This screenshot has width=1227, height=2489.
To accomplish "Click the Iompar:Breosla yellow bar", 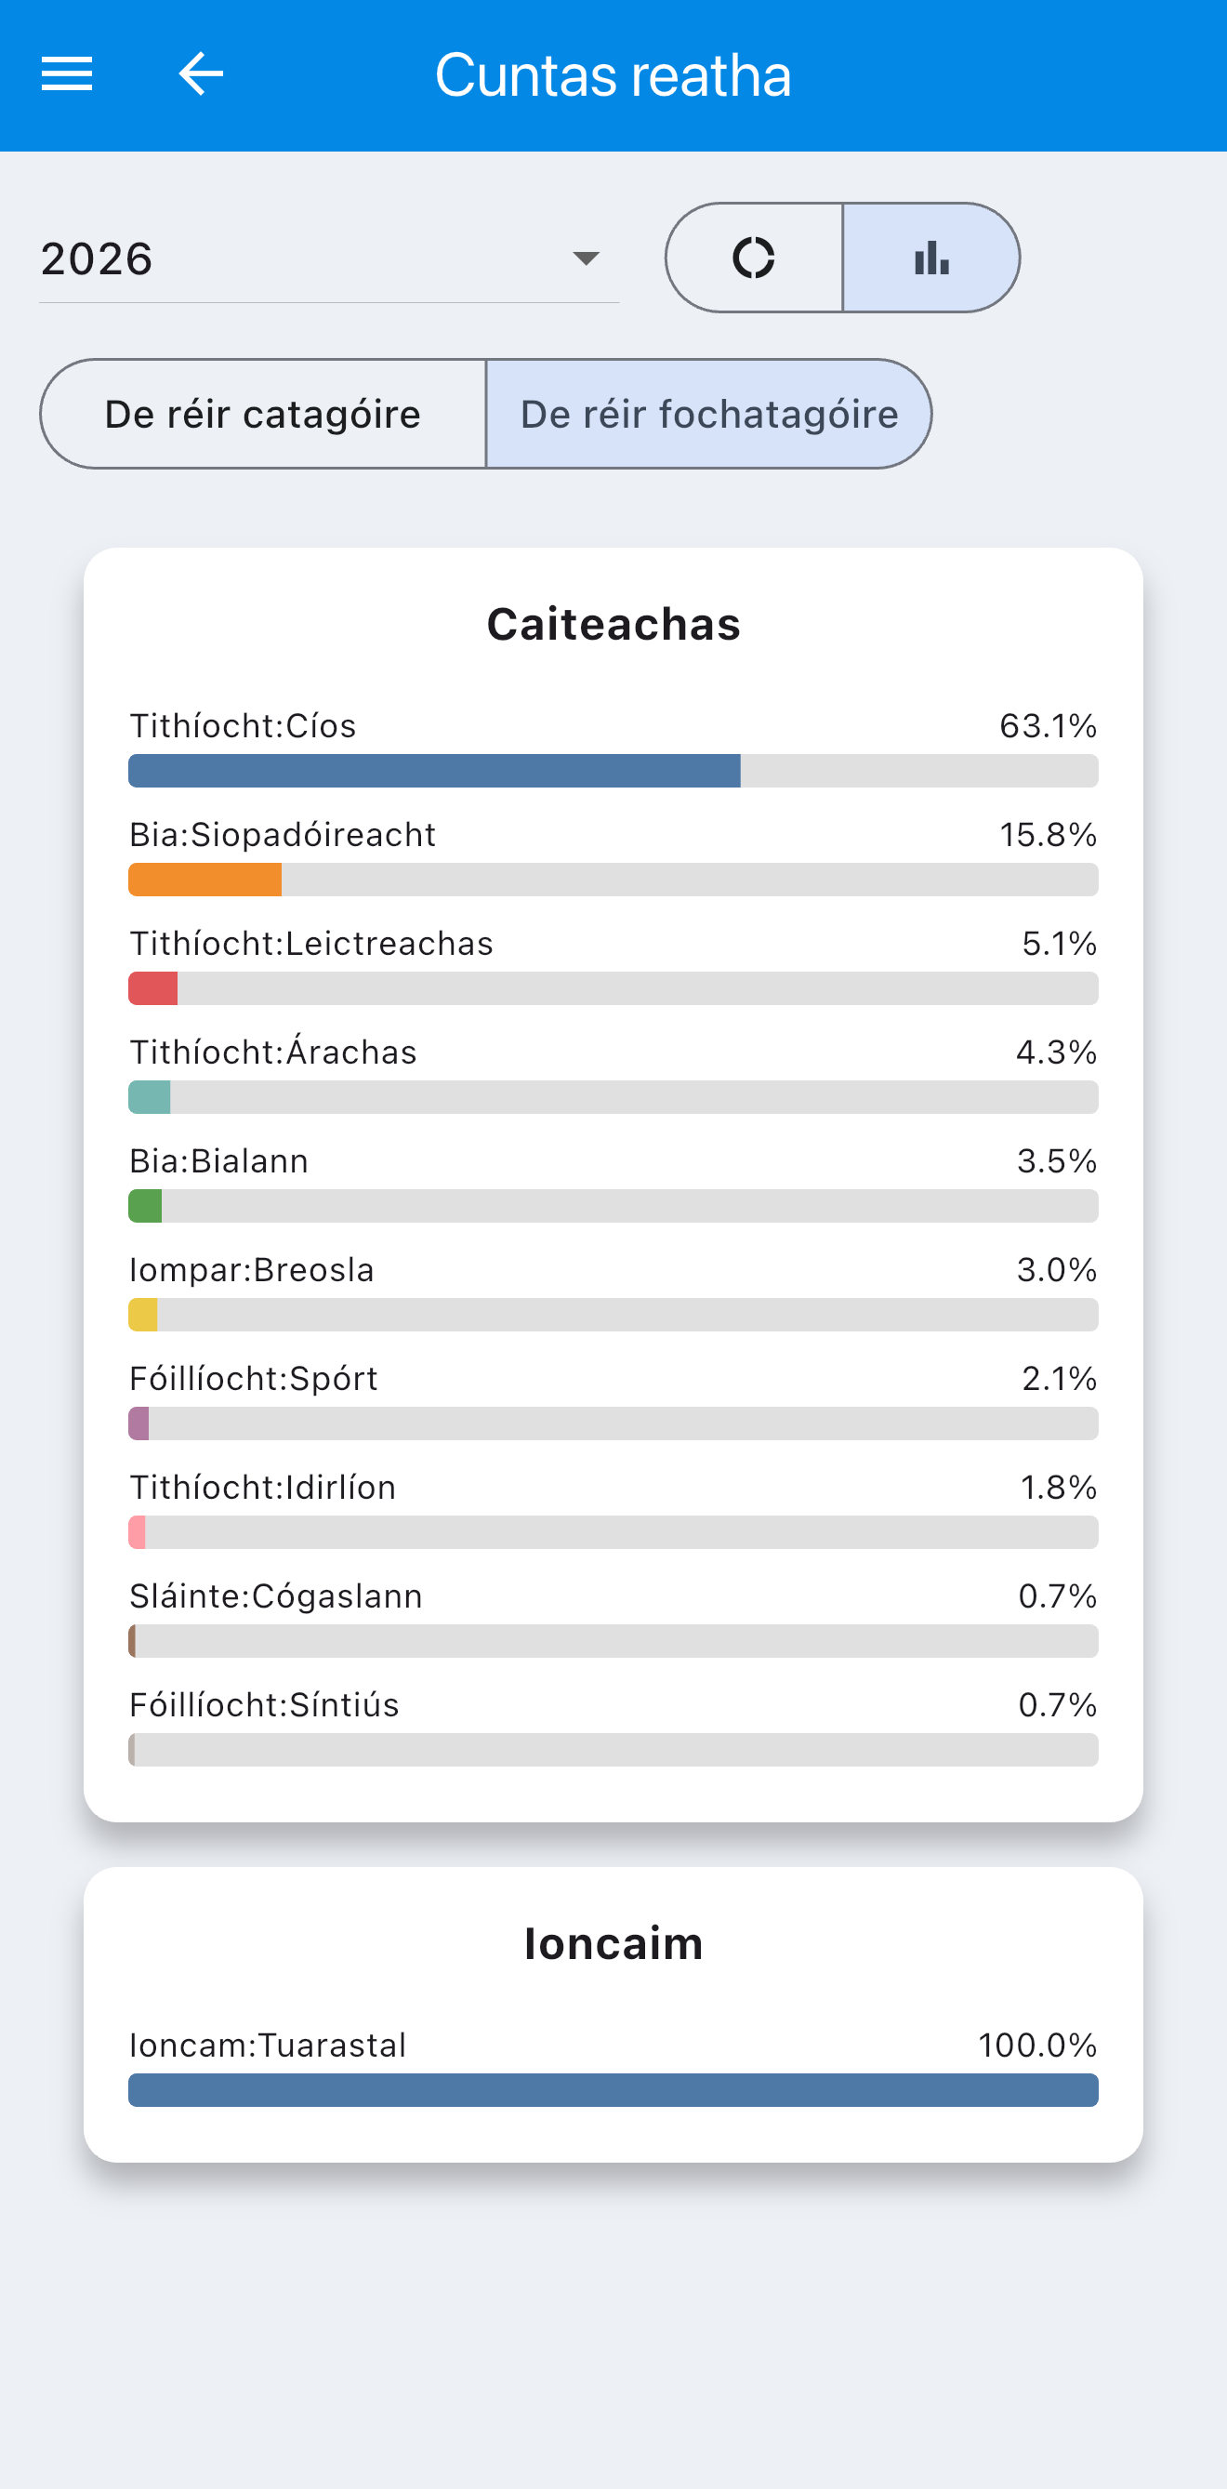I will tap(143, 1315).
